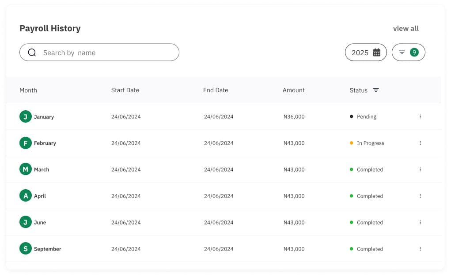Image resolution: width=451 pixels, height=277 pixels.
Task: Click the search magnifier icon
Action: coord(32,52)
